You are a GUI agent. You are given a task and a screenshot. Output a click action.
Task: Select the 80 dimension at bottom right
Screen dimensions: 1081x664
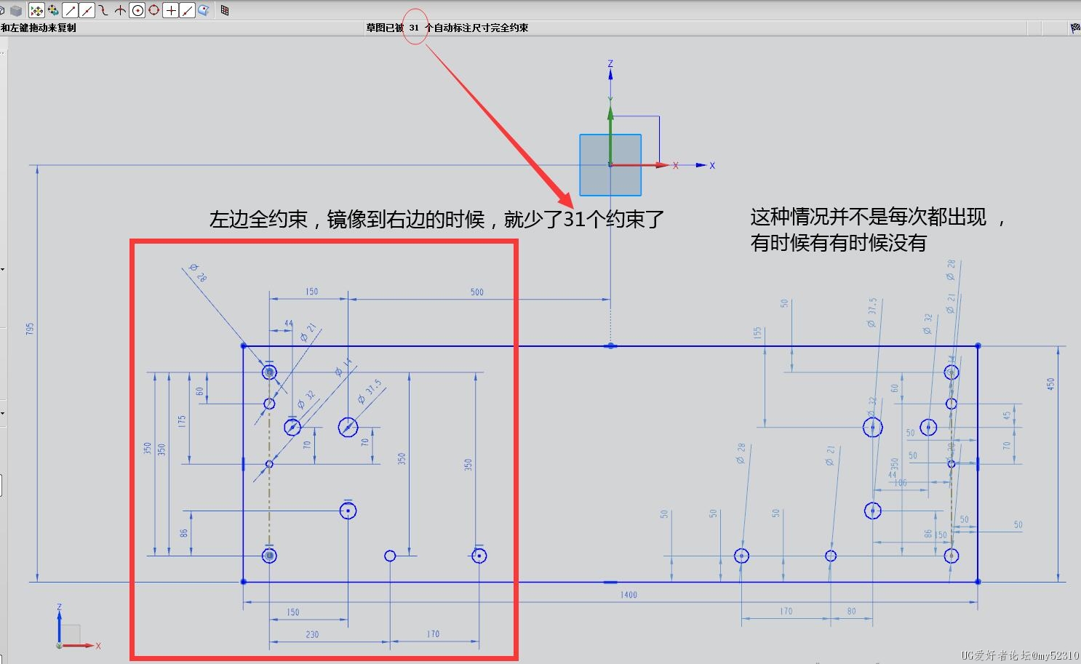[851, 611]
